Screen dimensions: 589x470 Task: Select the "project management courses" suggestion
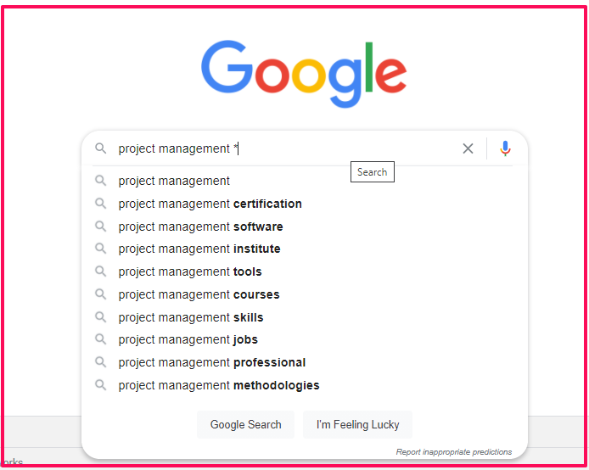coord(199,294)
